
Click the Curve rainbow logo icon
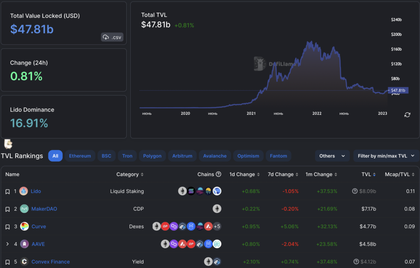[x=24, y=227]
